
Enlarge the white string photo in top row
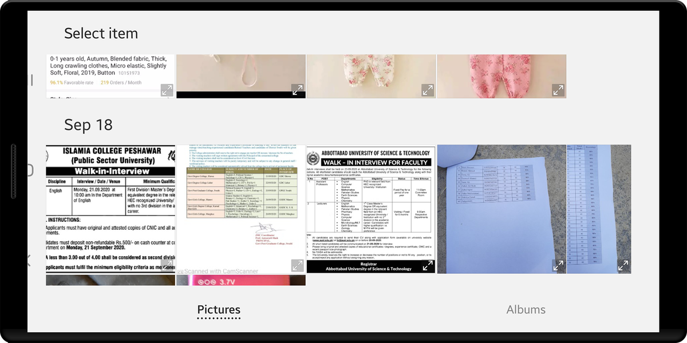coord(297,90)
